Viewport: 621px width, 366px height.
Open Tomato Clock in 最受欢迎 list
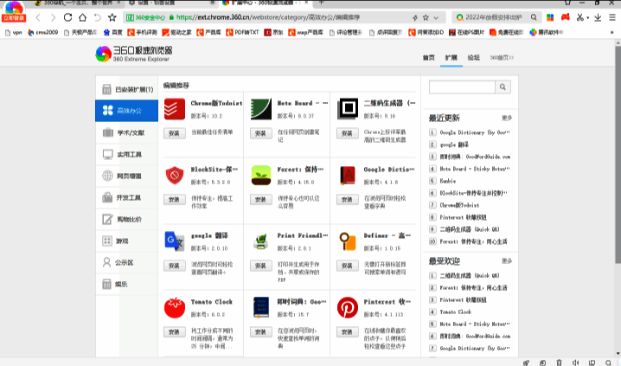(457, 311)
